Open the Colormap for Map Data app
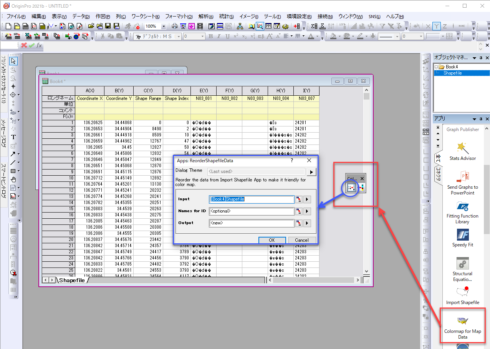 coord(463,327)
